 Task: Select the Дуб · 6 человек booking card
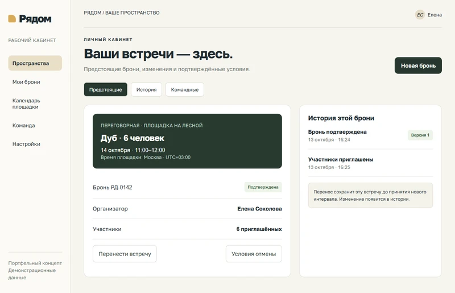click(x=187, y=141)
